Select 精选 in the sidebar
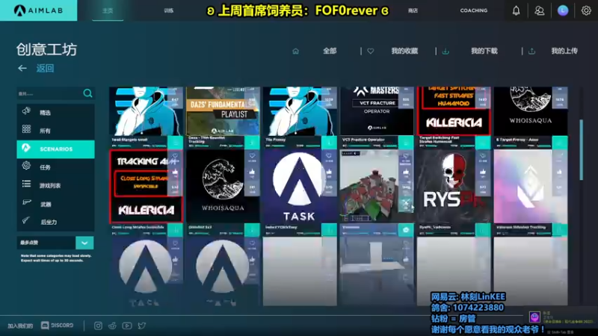 click(55, 113)
